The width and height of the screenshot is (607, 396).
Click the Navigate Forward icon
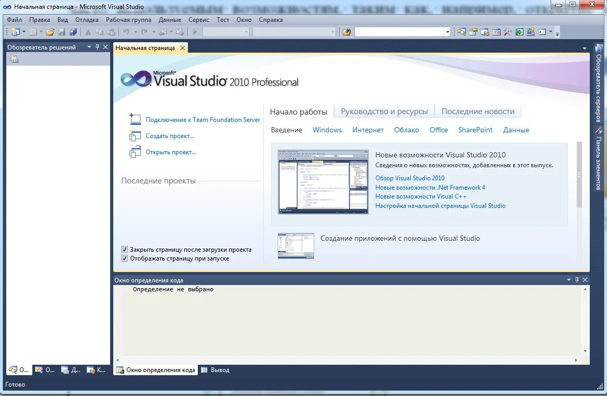[x=180, y=32]
